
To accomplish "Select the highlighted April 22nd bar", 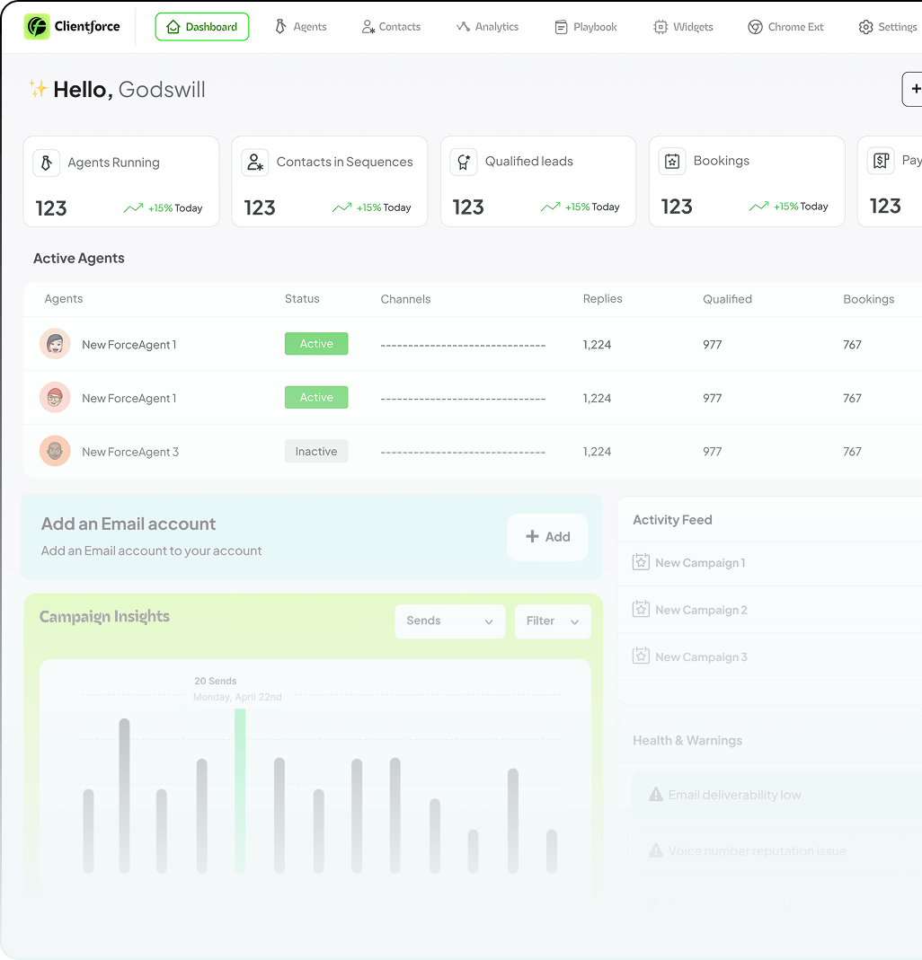I will (239, 792).
